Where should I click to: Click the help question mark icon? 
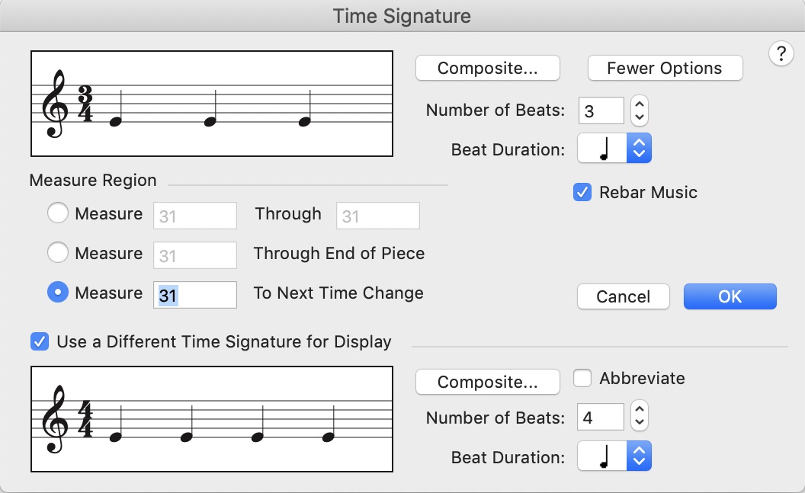[781, 54]
